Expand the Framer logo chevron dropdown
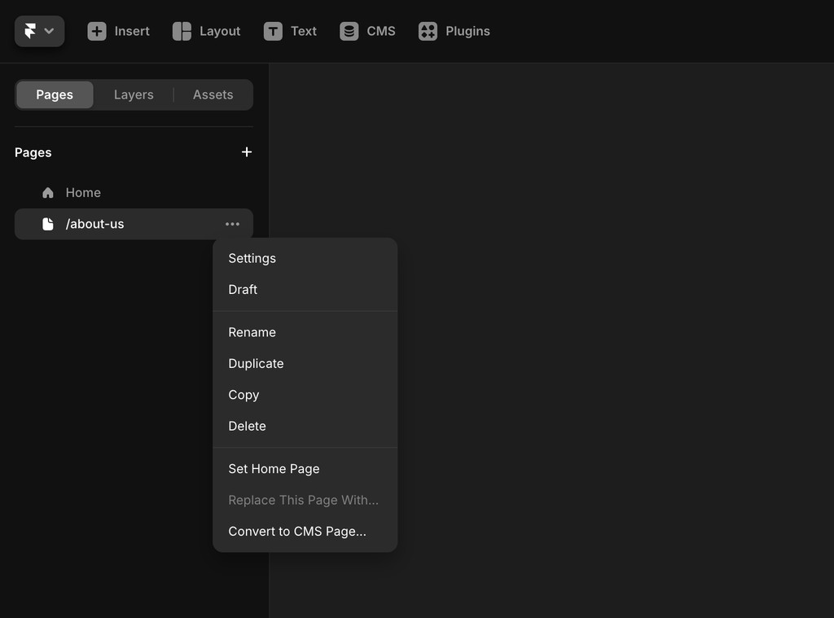 (47, 30)
